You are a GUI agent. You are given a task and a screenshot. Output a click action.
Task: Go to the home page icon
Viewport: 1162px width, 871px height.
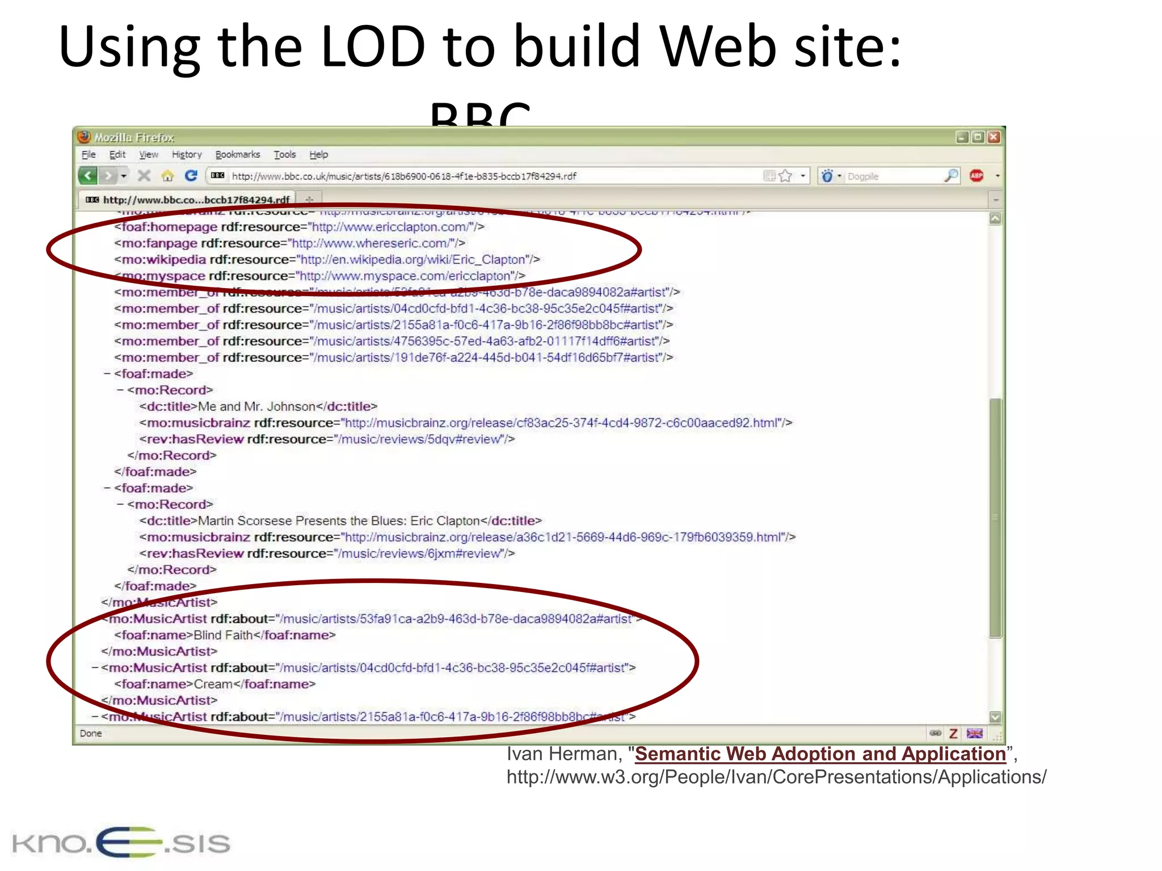click(x=167, y=176)
